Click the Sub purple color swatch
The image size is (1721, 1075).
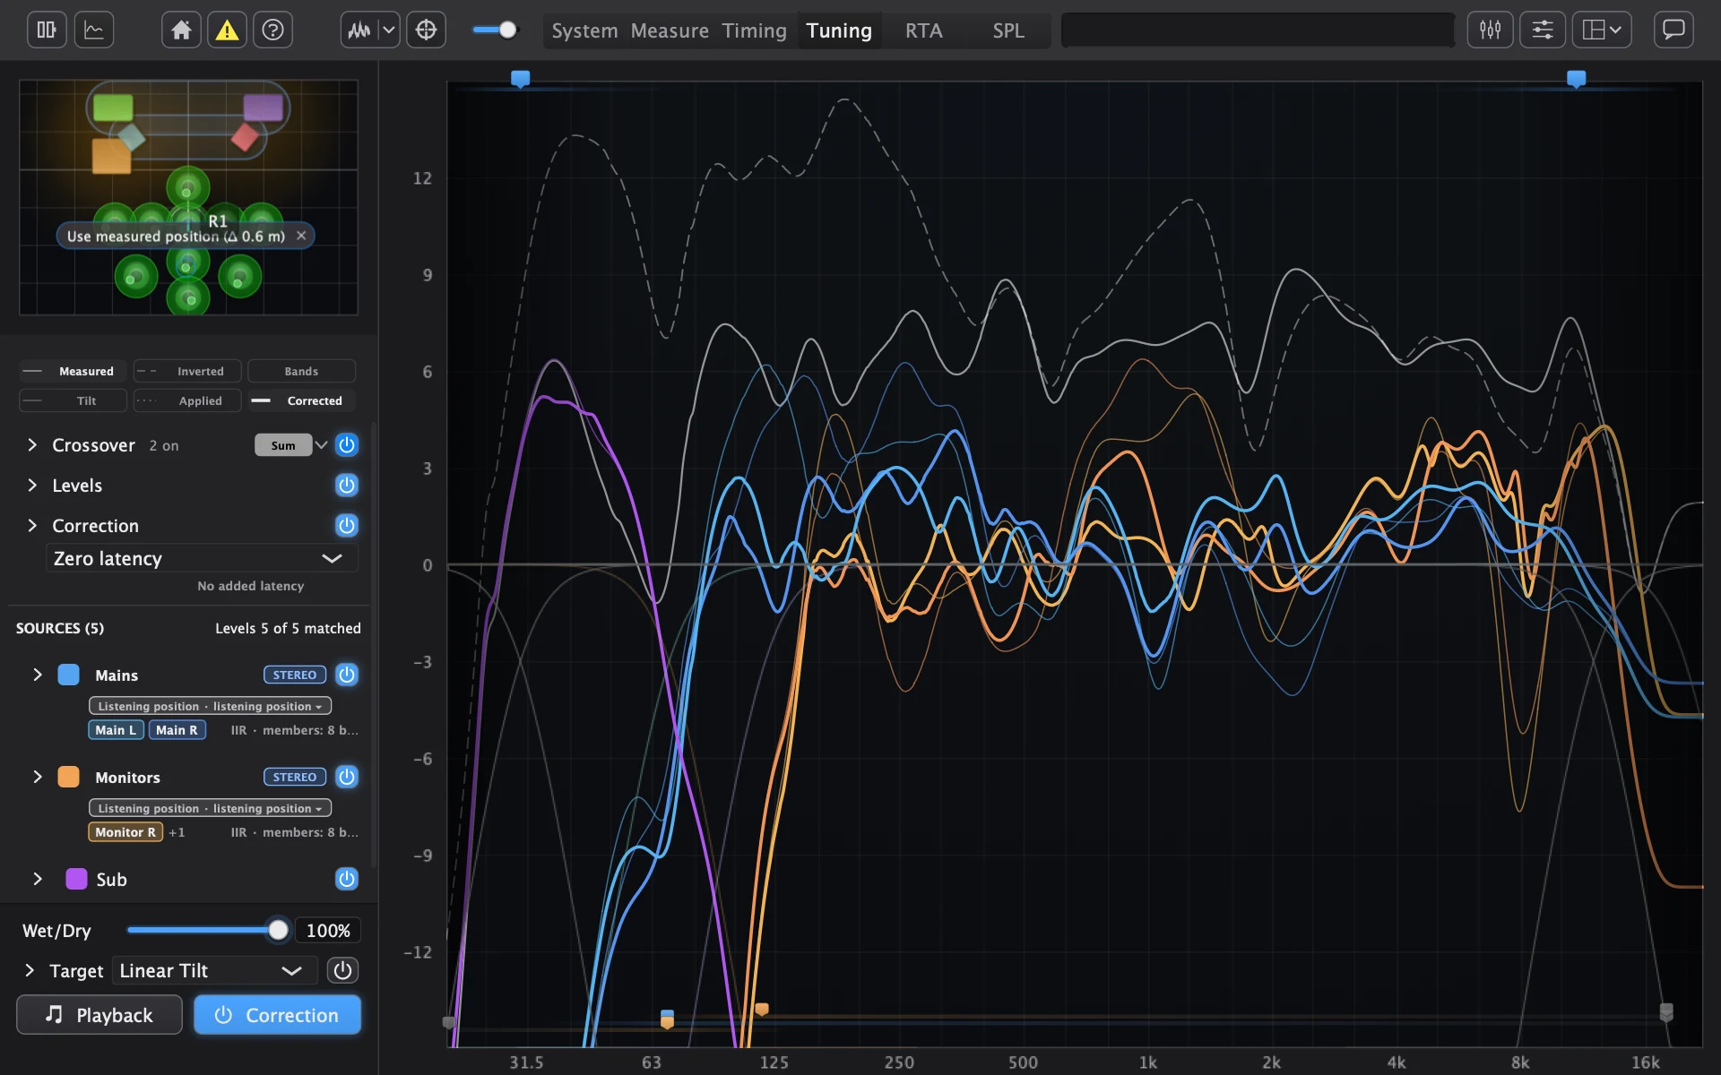pos(76,879)
